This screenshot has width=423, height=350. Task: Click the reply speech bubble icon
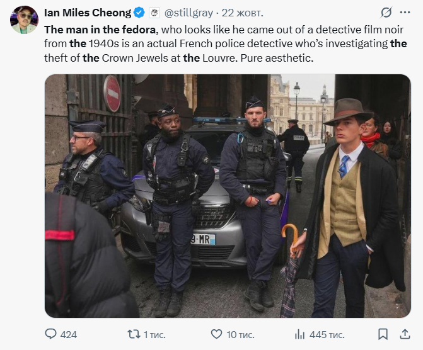[52, 334]
